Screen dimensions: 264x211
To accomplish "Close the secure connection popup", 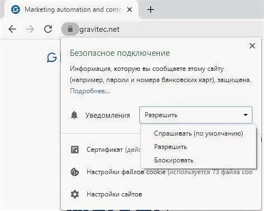I will (252, 46).
